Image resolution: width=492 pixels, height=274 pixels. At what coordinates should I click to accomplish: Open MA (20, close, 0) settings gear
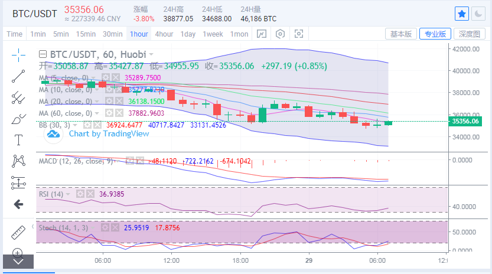tap(109, 101)
